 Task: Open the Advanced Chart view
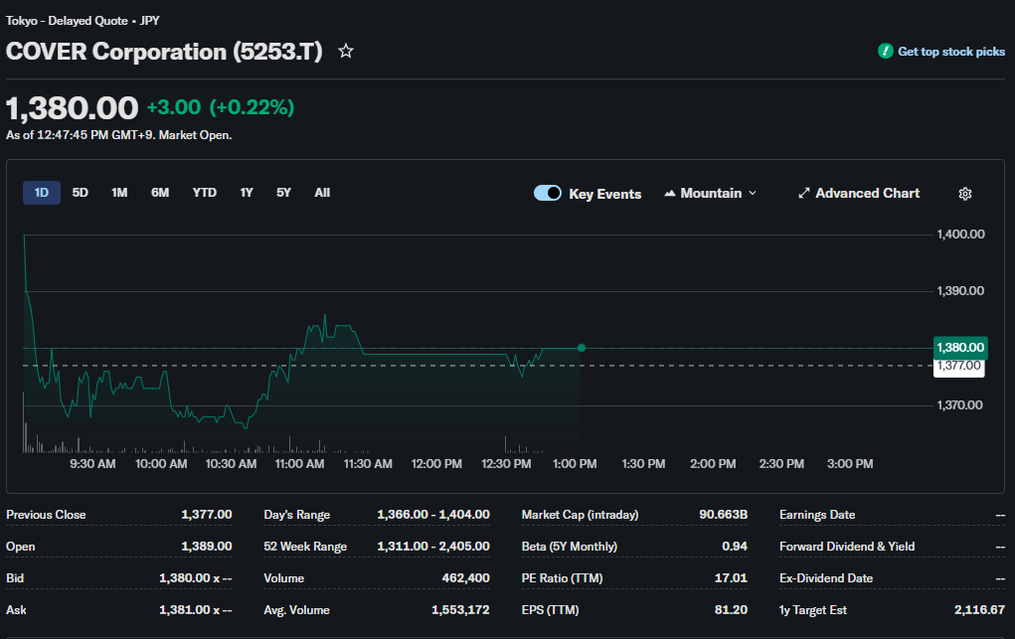click(x=867, y=193)
